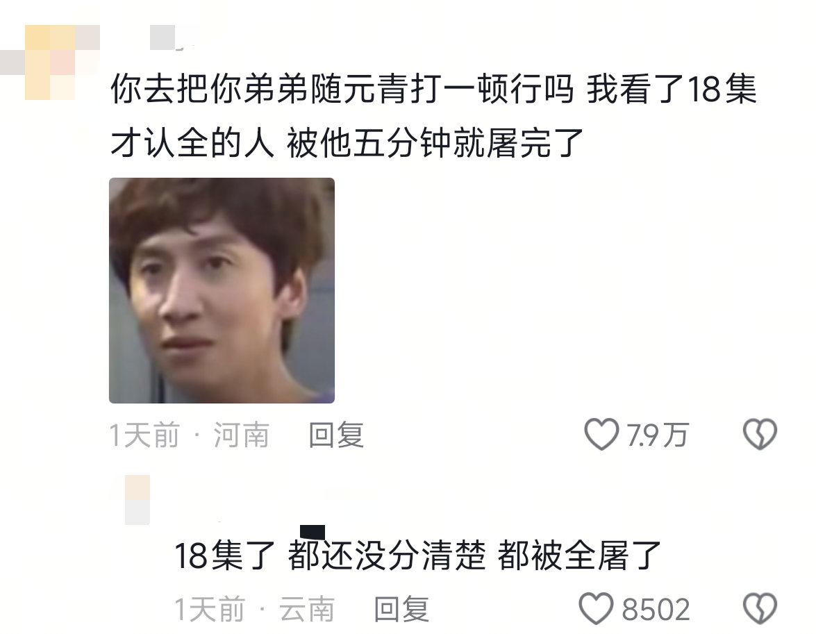Image resolution: width=816 pixels, height=634 pixels.
Task: Tap the broken-heart icon on the 云南 reply
Action: pos(760,608)
